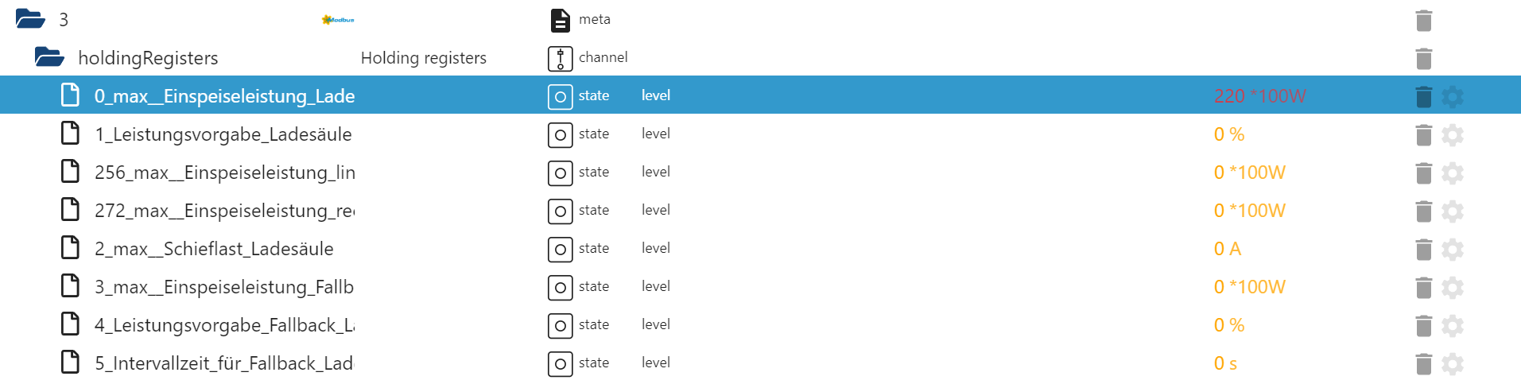
Task: Collapse the holdingRegisters folder
Action: click(x=49, y=57)
